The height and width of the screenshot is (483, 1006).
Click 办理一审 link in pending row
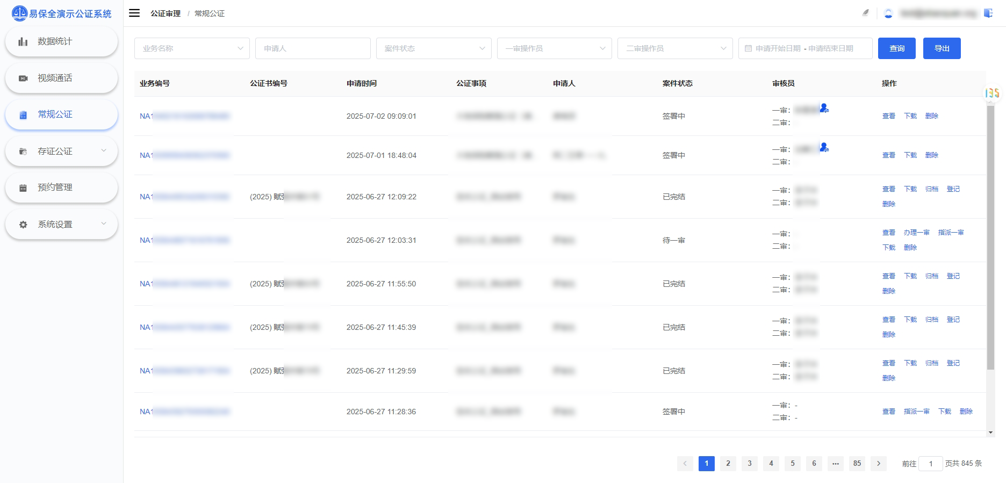tap(916, 233)
